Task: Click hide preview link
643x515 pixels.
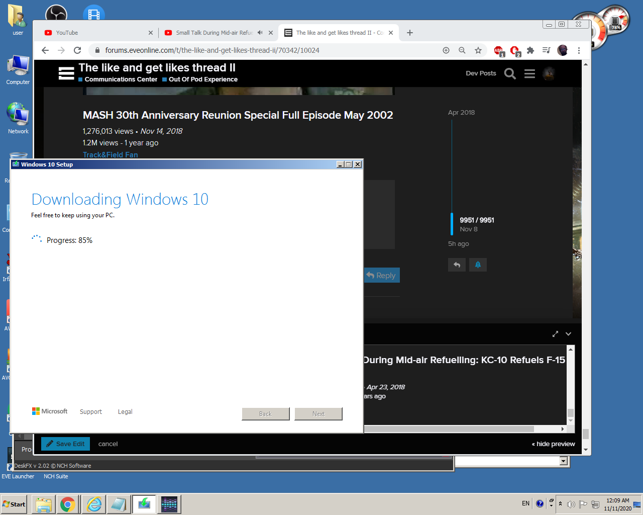Action: tap(554, 444)
